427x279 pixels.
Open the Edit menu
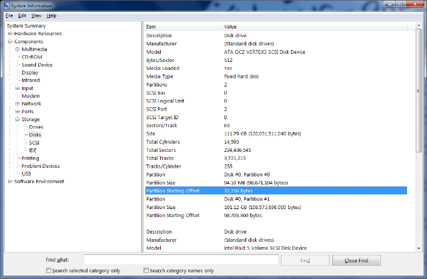click(x=22, y=16)
